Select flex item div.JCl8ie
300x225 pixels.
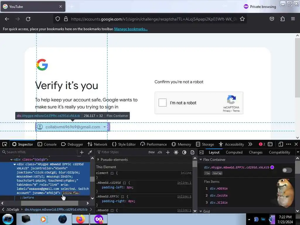(219, 202)
